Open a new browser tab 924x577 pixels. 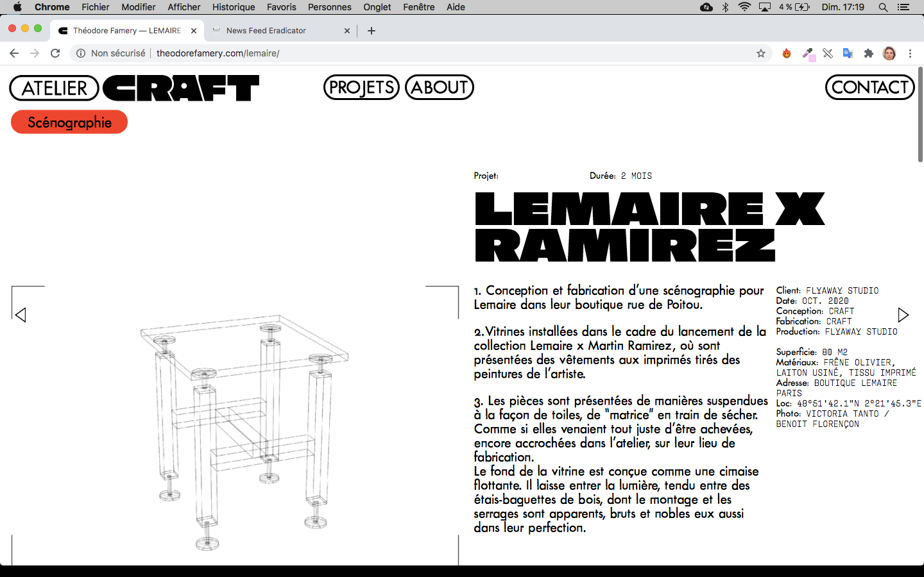372,31
